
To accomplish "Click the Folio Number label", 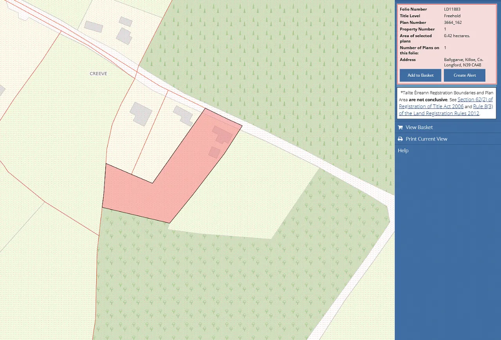I will coord(413,9).
